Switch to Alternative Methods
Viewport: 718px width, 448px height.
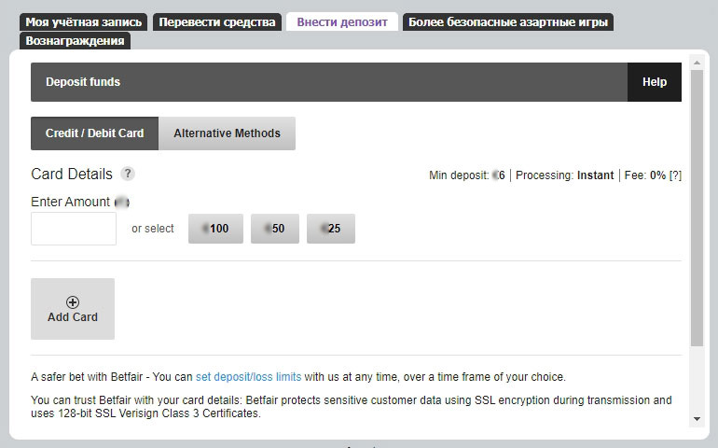pyautogui.click(x=227, y=133)
